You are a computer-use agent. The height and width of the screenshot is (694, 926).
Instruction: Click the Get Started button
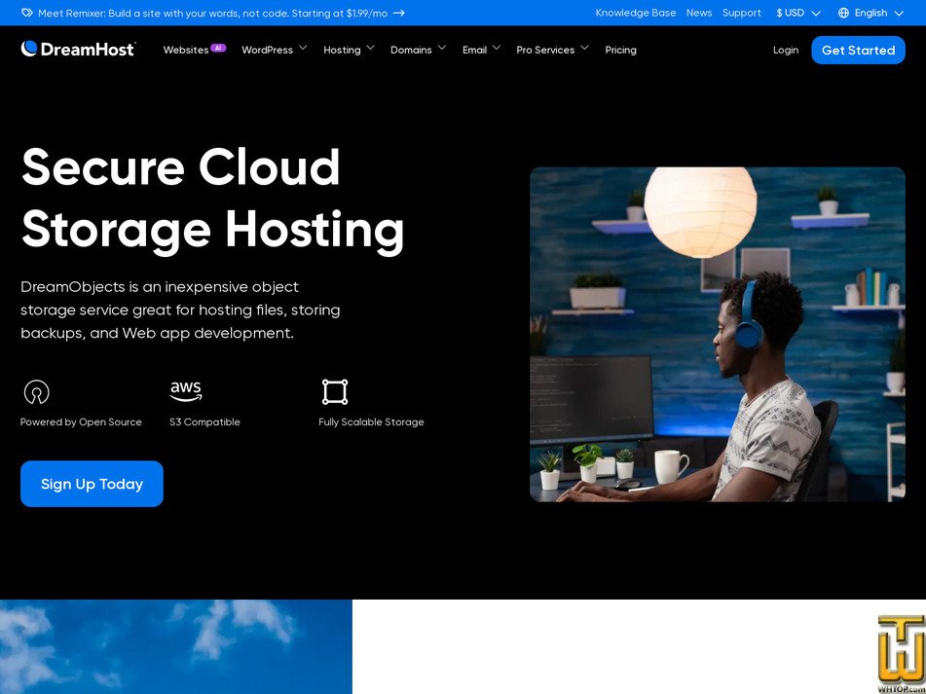[858, 51]
